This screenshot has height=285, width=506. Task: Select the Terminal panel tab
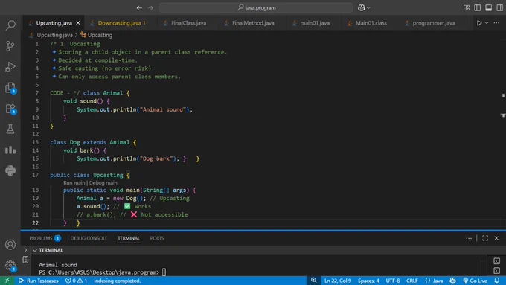[129, 238]
